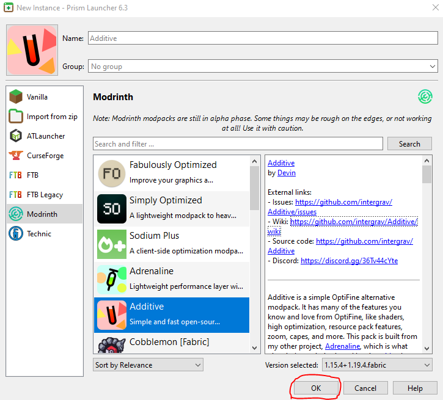This screenshot has height=400, width=443.
Task: Click the modpack list scroll up arrow
Action: point(254,161)
